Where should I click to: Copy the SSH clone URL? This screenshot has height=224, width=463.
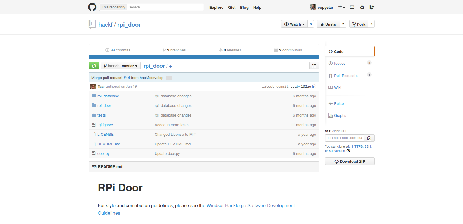pos(369,138)
